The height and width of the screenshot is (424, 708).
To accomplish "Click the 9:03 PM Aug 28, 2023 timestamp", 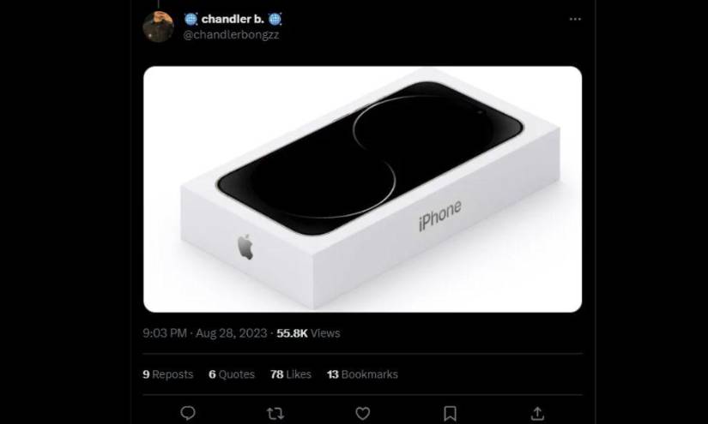I will (x=205, y=333).
